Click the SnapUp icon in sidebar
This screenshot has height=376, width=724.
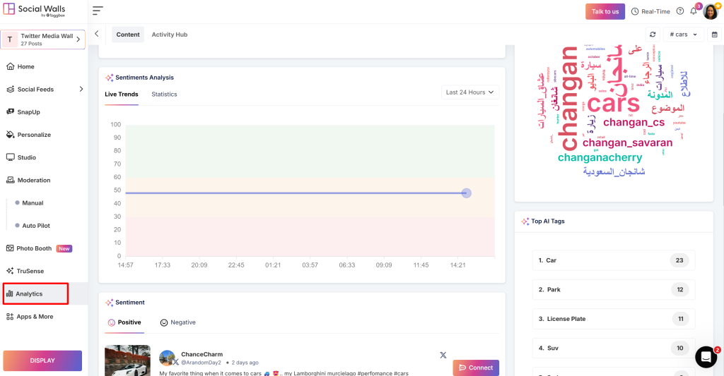click(10, 112)
